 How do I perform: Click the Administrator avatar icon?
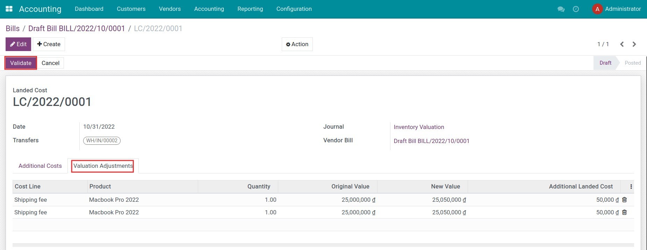point(597,9)
